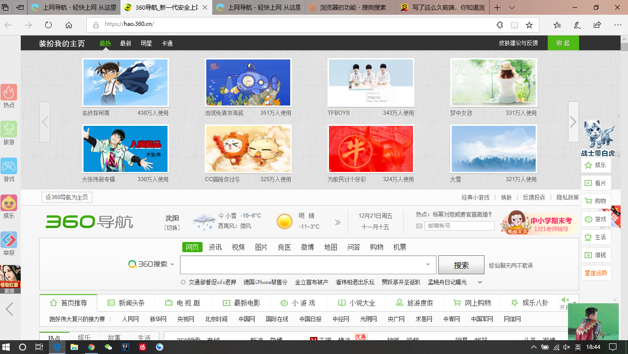
Task: Open a new tab with the plus icon
Action: (x=497, y=7)
